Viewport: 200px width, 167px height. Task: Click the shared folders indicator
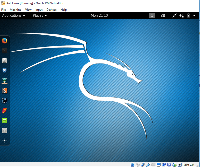point(153,165)
